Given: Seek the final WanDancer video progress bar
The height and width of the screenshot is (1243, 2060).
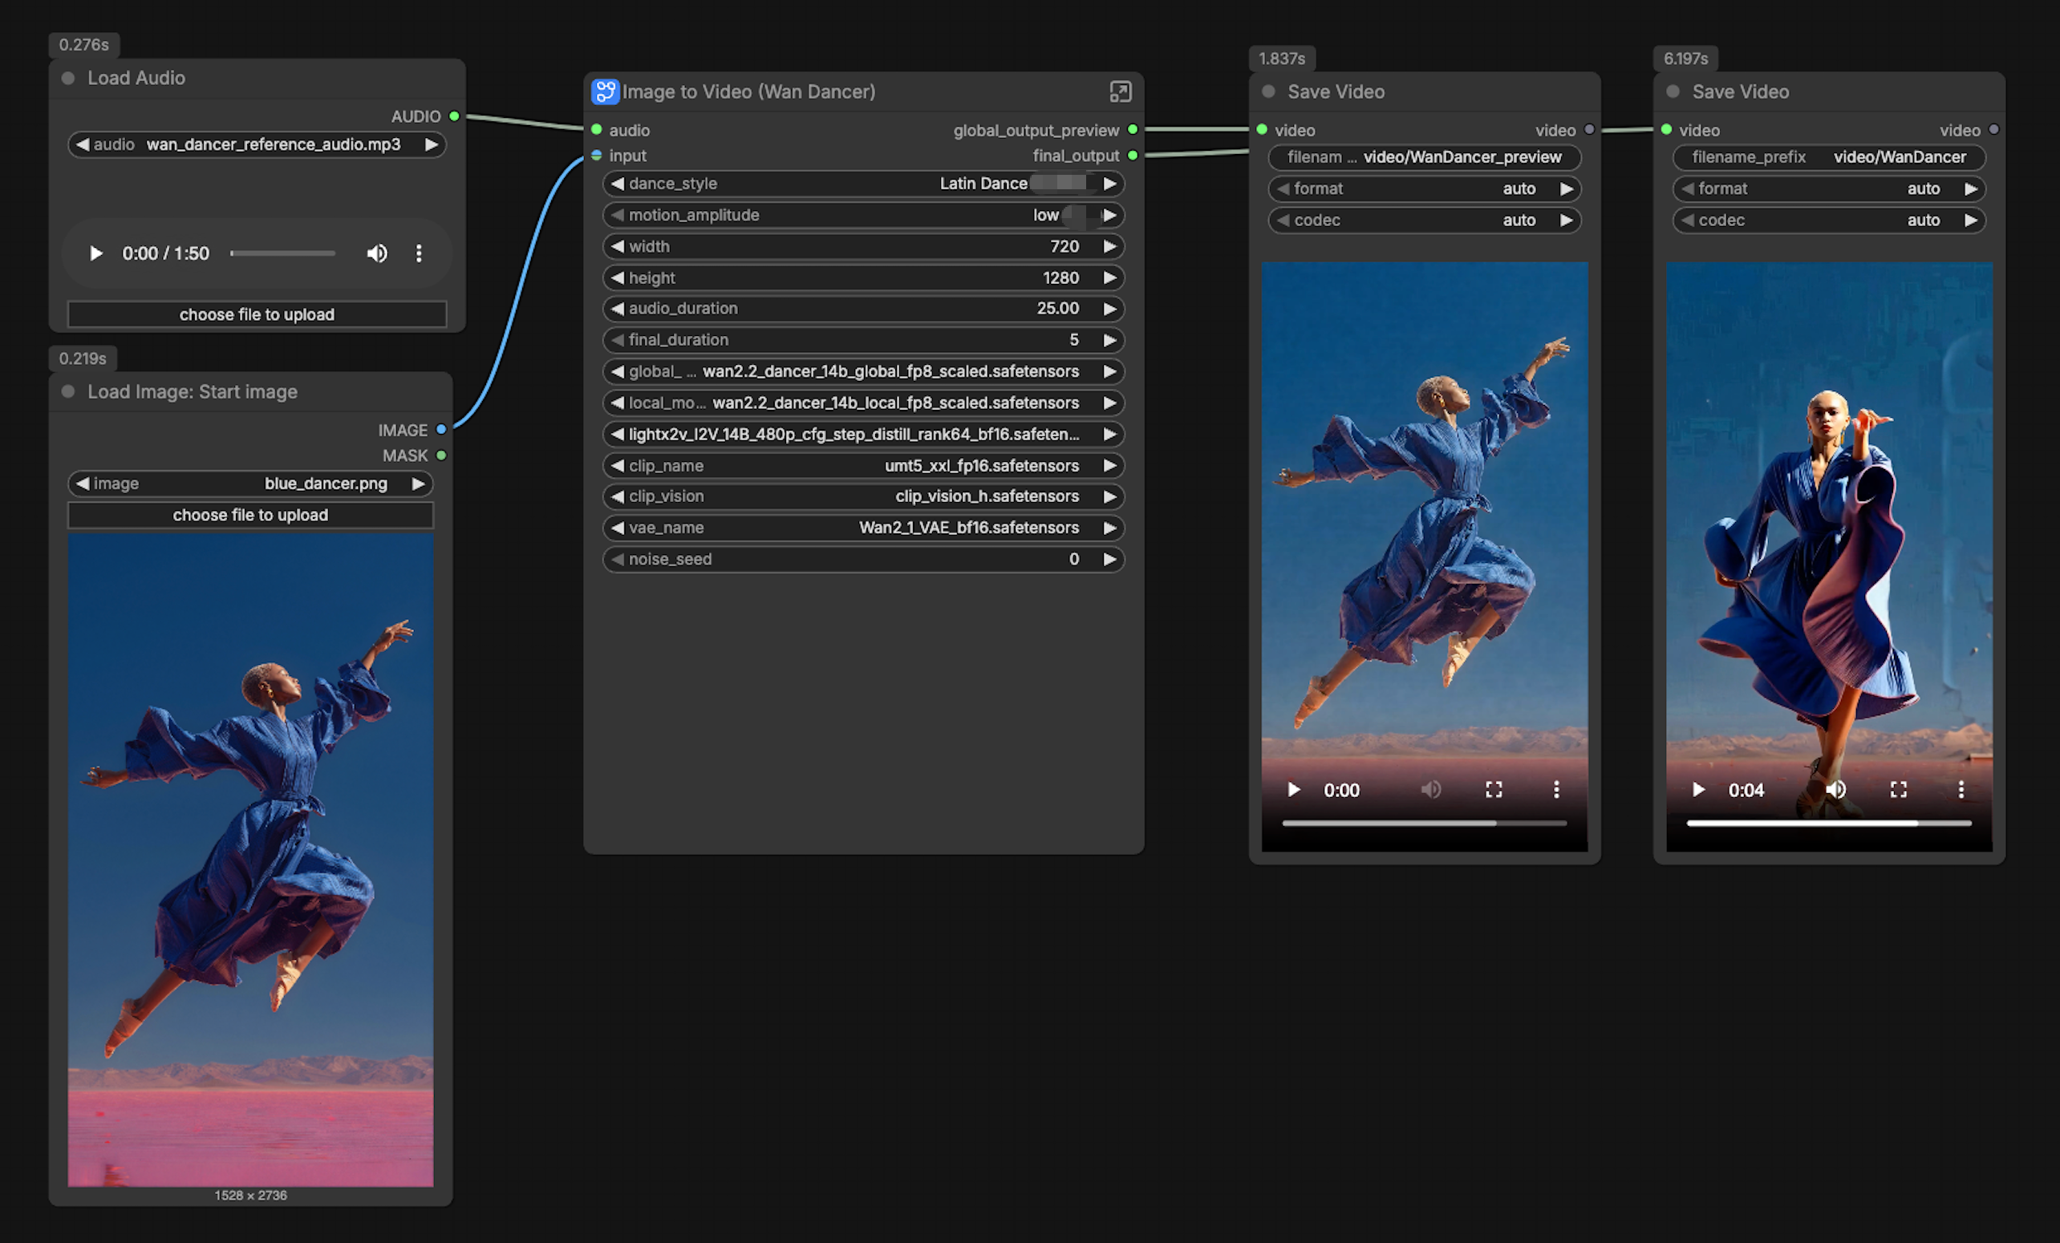Looking at the screenshot, I should (1829, 824).
